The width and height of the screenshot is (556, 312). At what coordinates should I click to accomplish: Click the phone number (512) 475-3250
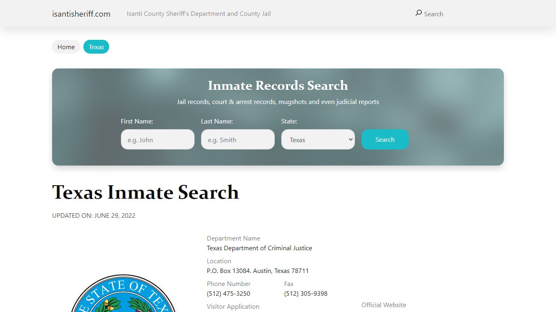(228, 293)
